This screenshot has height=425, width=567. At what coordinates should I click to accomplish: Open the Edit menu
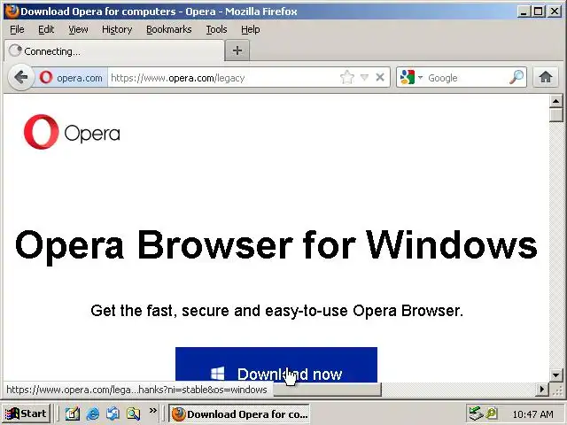coord(46,29)
